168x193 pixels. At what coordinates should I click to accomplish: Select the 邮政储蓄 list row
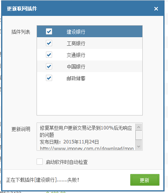click(89, 78)
